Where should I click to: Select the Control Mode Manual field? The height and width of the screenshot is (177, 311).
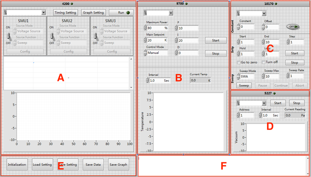tap(157, 53)
